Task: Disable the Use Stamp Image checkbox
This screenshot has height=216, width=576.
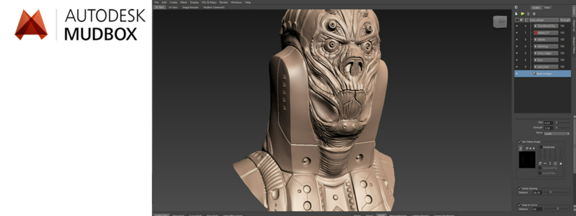Action: [x=520, y=141]
